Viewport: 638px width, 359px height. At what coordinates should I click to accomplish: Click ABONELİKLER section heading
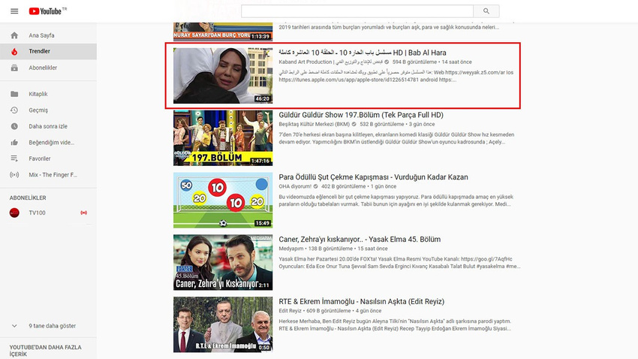click(x=28, y=198)
